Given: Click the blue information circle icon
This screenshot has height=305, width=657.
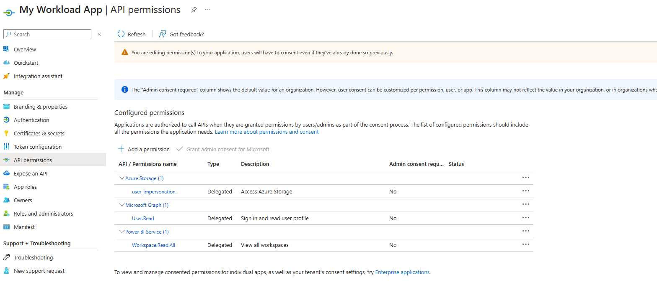Looking at the screenshot, I should pos(125,89).
